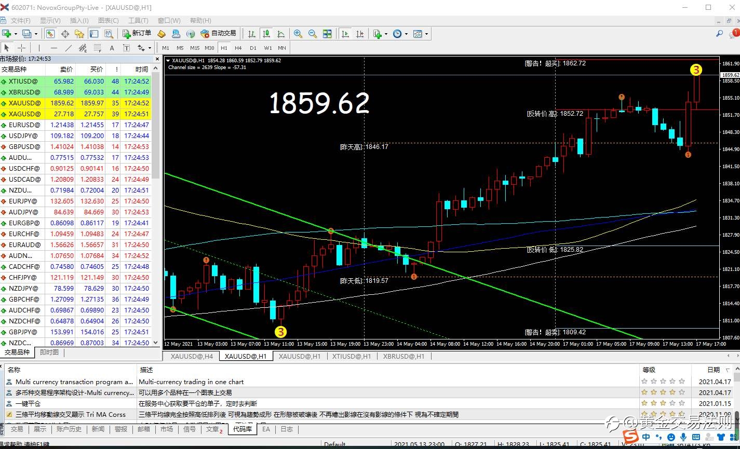Close the market watch panel
The width and height of the screenshot is (740, 449).
(158, 59)
